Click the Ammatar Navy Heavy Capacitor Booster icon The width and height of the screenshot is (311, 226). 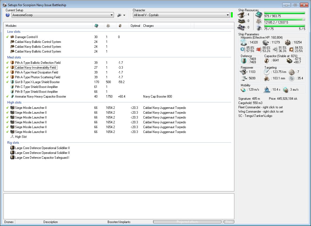12,96
